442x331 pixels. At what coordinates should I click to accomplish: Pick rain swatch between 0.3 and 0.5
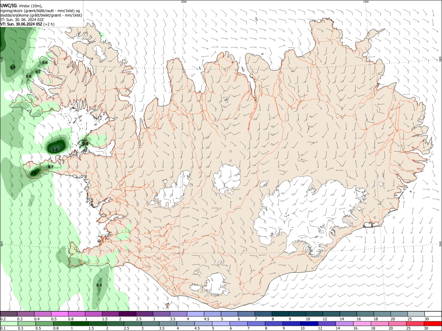(27, 323)
